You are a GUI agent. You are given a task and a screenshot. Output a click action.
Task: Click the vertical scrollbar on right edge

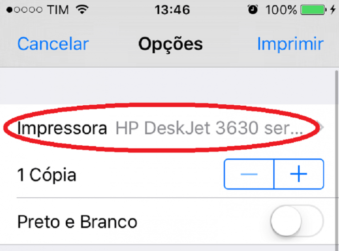pos(337,159)
